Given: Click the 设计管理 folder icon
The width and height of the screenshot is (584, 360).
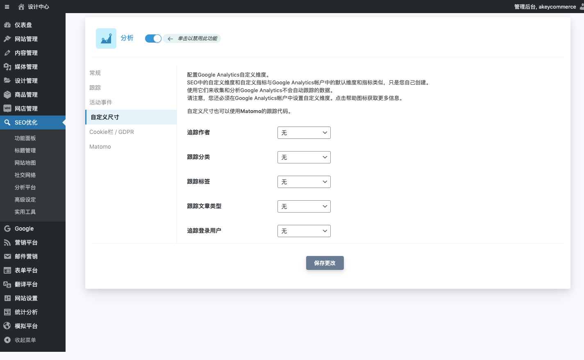Looking at the screenshot, I should (7, 81).
